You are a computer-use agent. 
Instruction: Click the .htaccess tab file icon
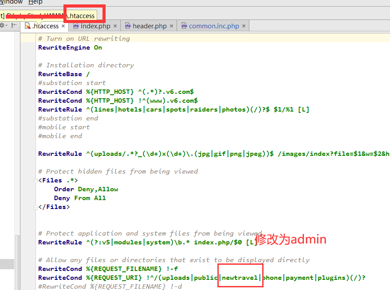28,26
